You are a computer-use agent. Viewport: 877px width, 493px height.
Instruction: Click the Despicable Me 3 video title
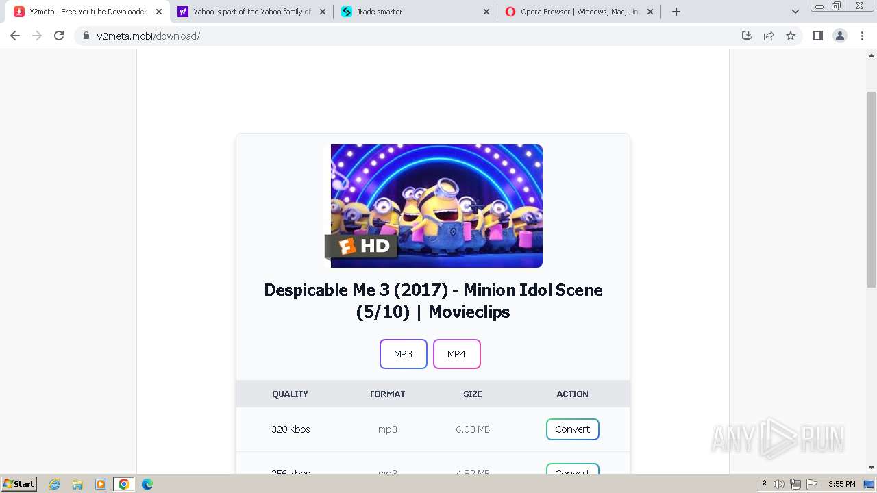click(x=433, y=301)
